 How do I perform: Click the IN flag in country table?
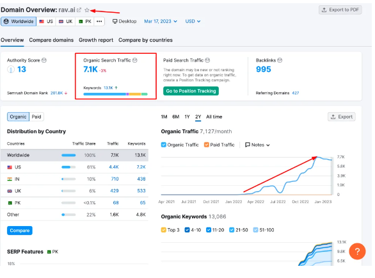[10, 179]
